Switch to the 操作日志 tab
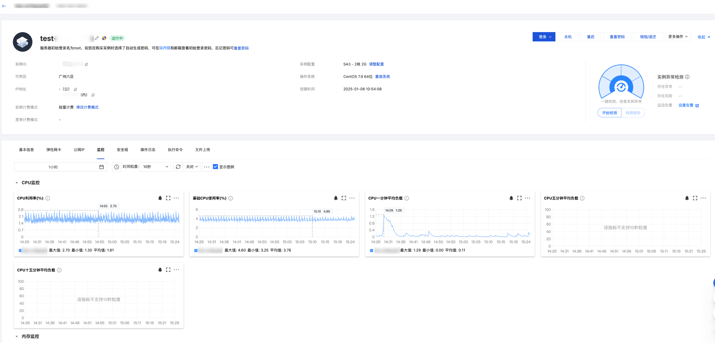The image size is (715, 343). (148, 150)
